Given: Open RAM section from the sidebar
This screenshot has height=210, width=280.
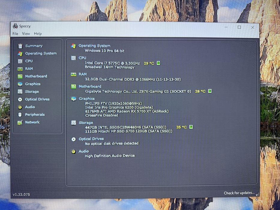Looking at the screenshot, I should (x=29, y=69).
